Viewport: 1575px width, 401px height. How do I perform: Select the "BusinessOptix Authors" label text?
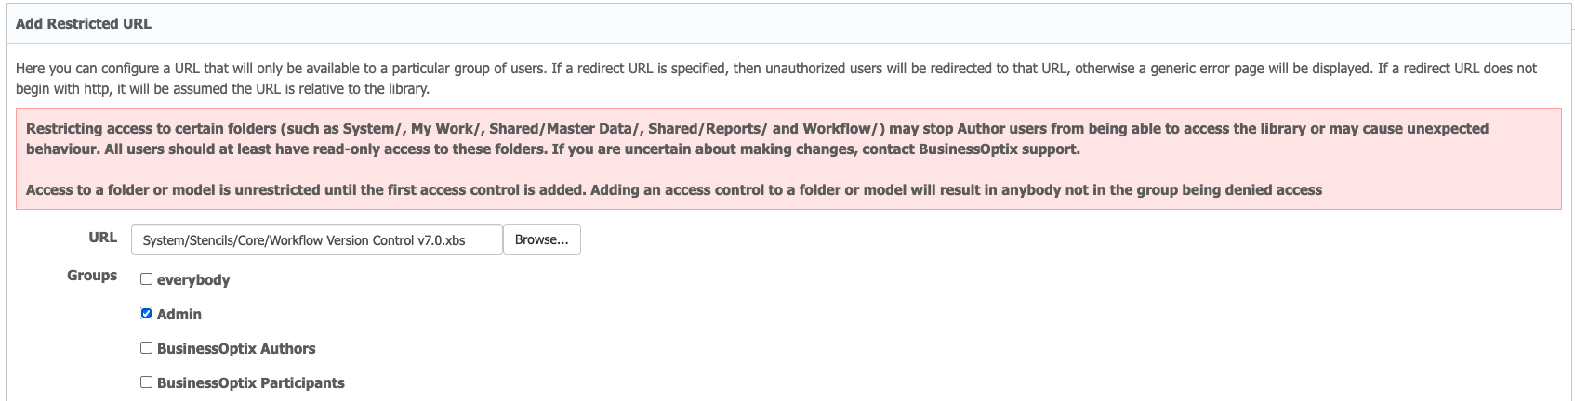(x=236, y=349)
